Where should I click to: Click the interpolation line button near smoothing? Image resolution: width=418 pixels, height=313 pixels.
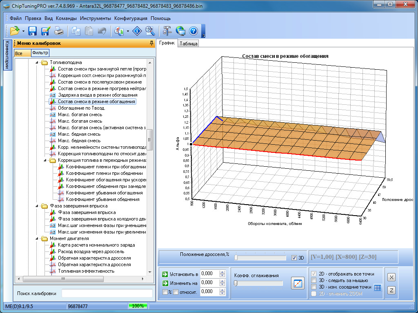point(298,283)
